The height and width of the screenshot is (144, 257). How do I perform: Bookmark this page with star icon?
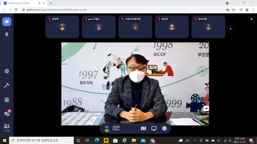233,10
